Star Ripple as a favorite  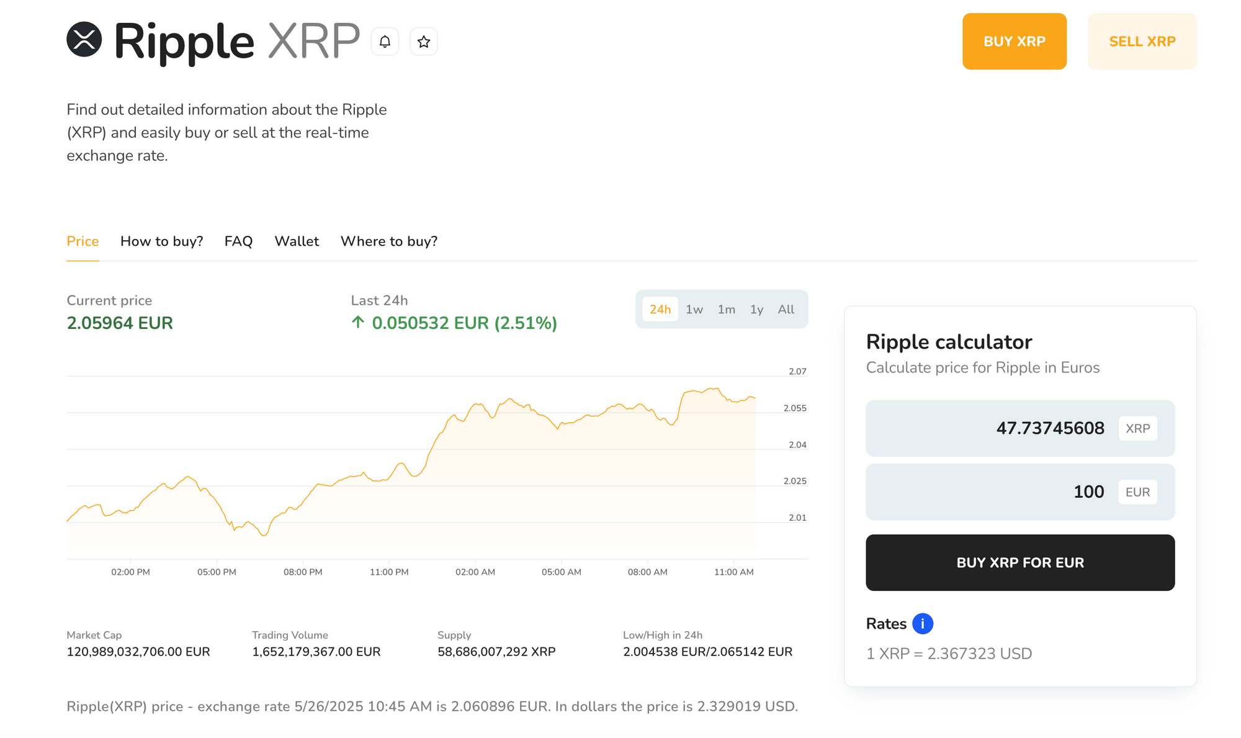[423, 41]
